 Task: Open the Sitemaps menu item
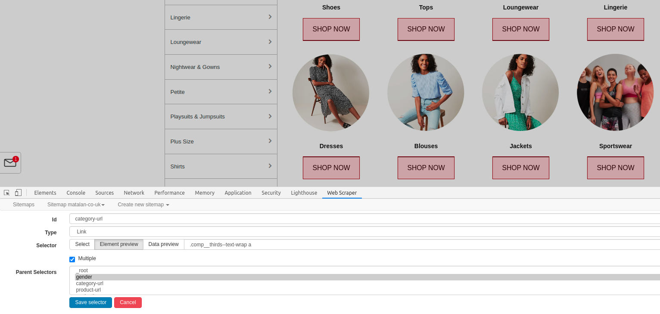pyautogui.click(x=23, y=205)
